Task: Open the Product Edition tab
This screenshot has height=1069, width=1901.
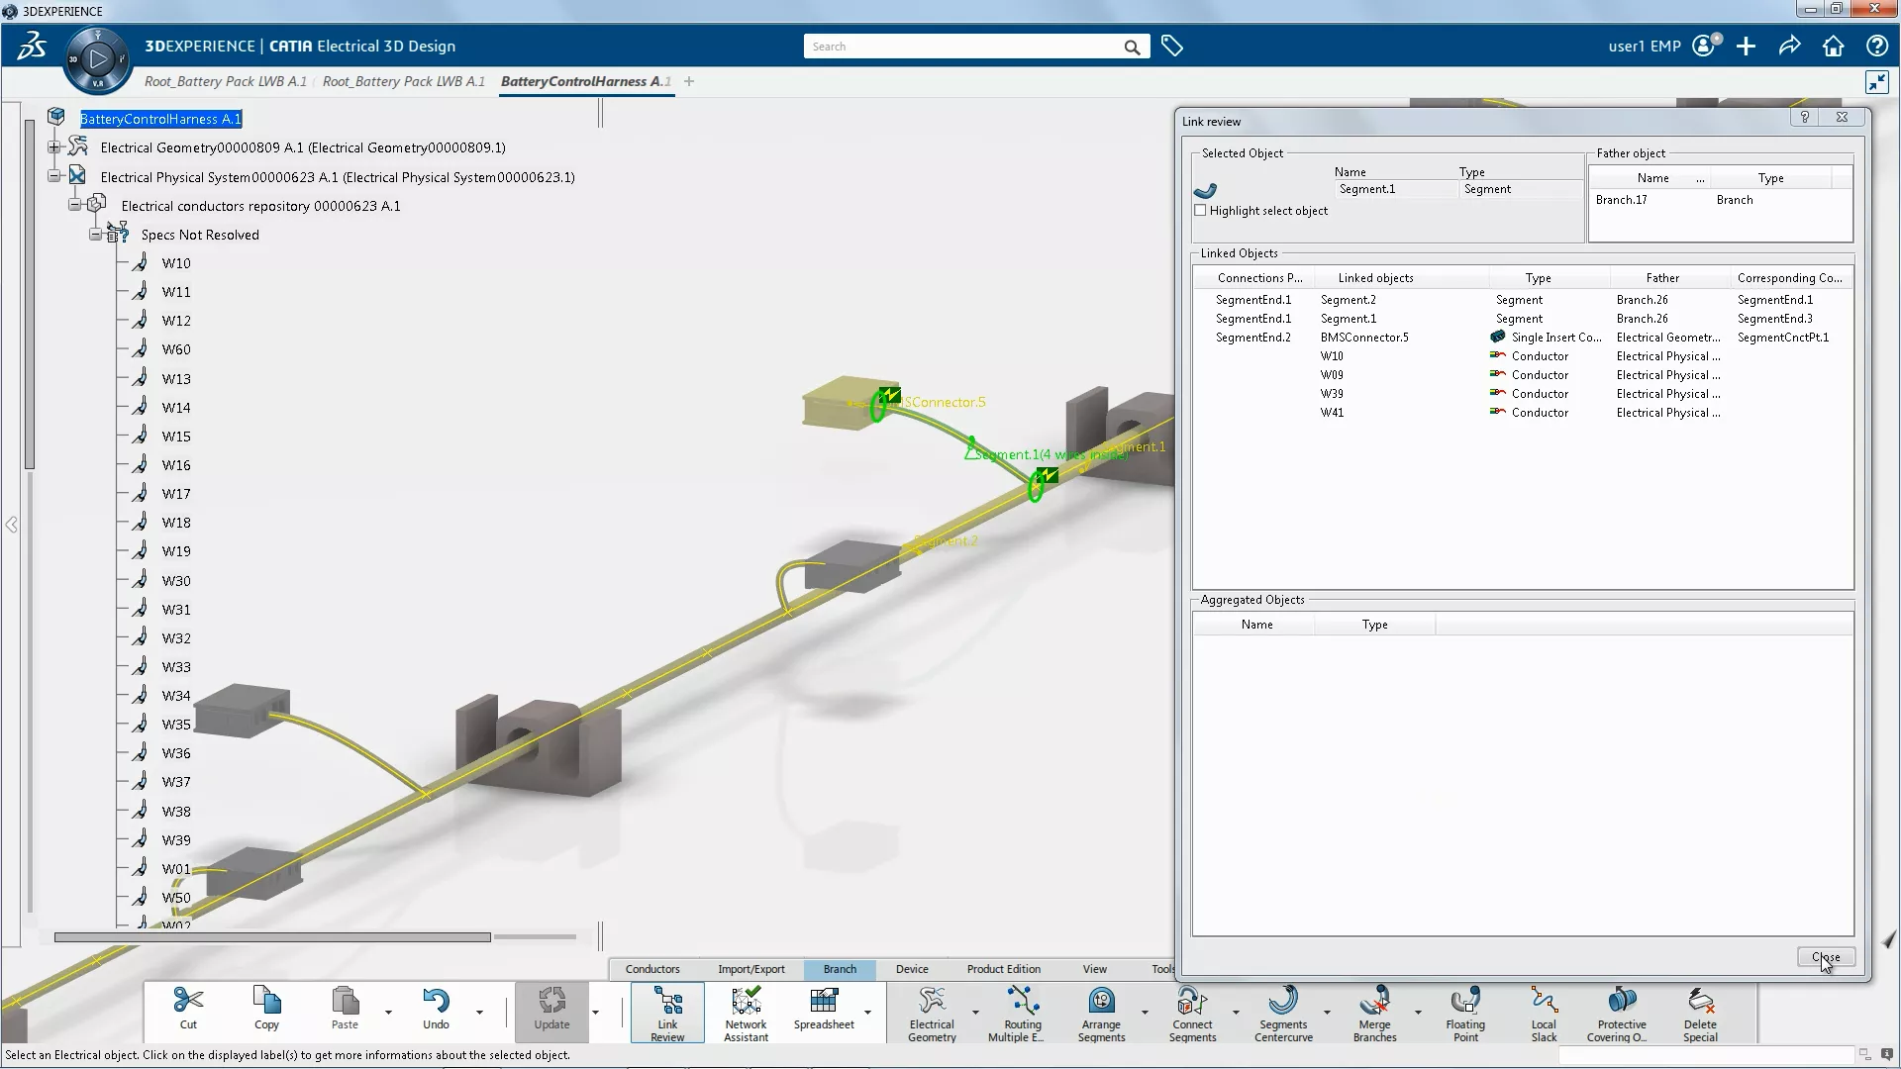Action: pyautogui.click(x=1004, y=969)
